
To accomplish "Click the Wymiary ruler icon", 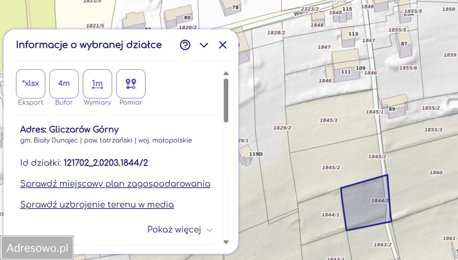I will (97, 83).
